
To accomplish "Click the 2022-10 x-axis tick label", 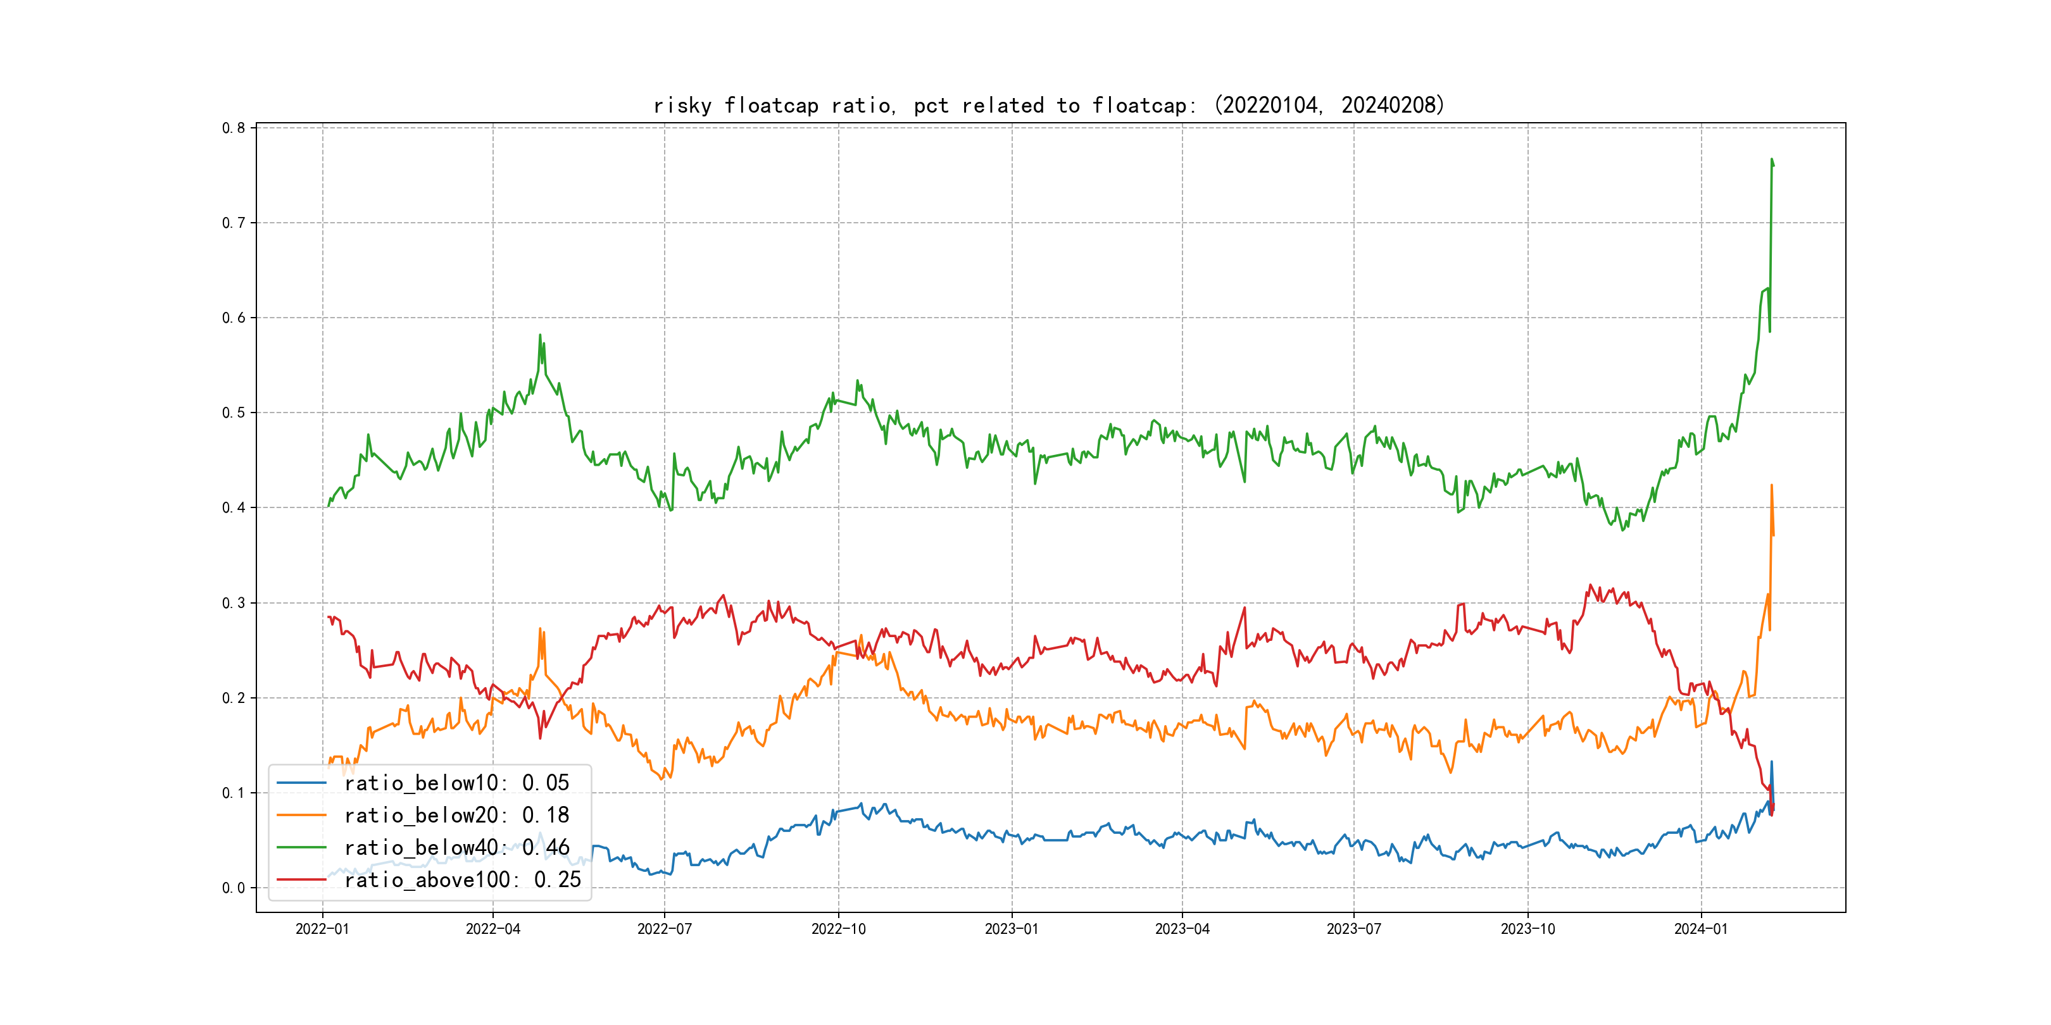I will (x=838, y=929).
